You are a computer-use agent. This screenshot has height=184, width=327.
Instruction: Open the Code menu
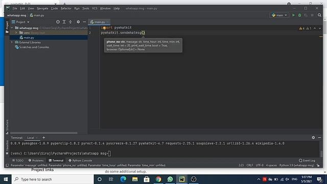[x=54, y=9]
